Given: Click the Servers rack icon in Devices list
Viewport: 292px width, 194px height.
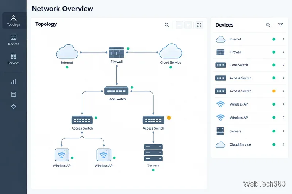Looking at the screenshot, I should pos(220,131).
